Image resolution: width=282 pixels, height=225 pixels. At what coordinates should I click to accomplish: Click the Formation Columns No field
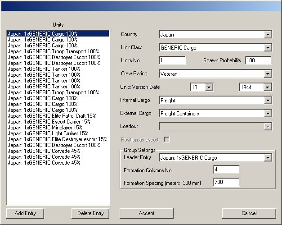[226, 170]
